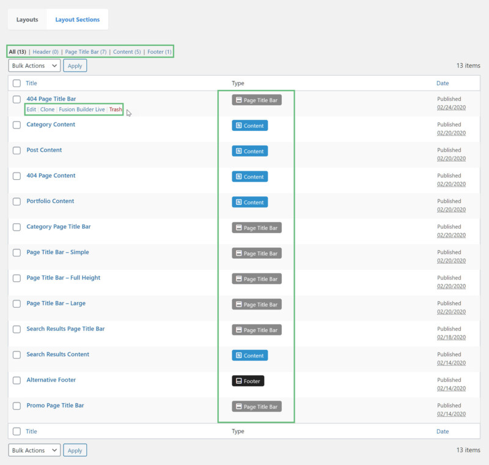Click the Page Title Bar type badge for 404 Page Title Bar

(x=257, y=100)
